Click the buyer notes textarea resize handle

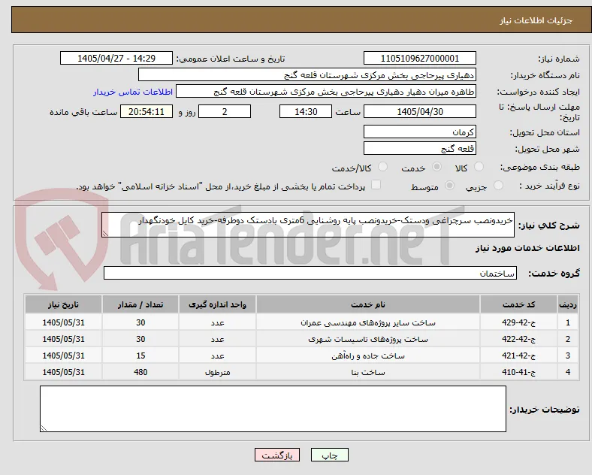44,428
